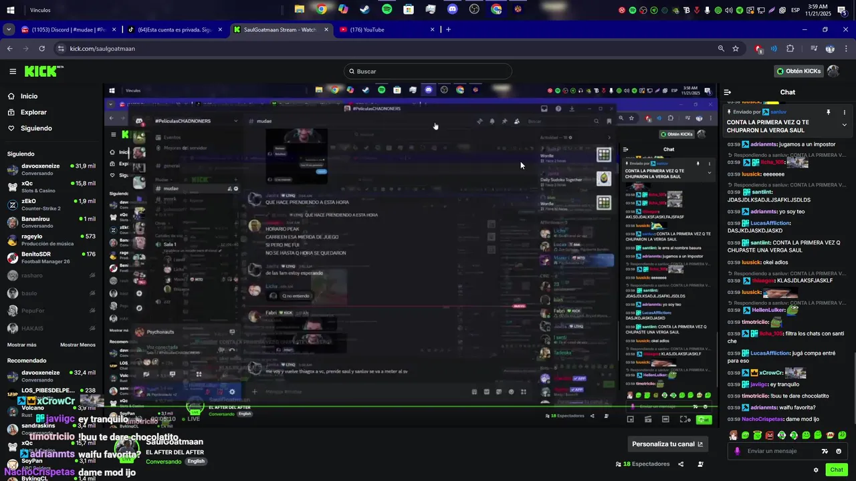Open Steam from the taskbar

(365, 9)
